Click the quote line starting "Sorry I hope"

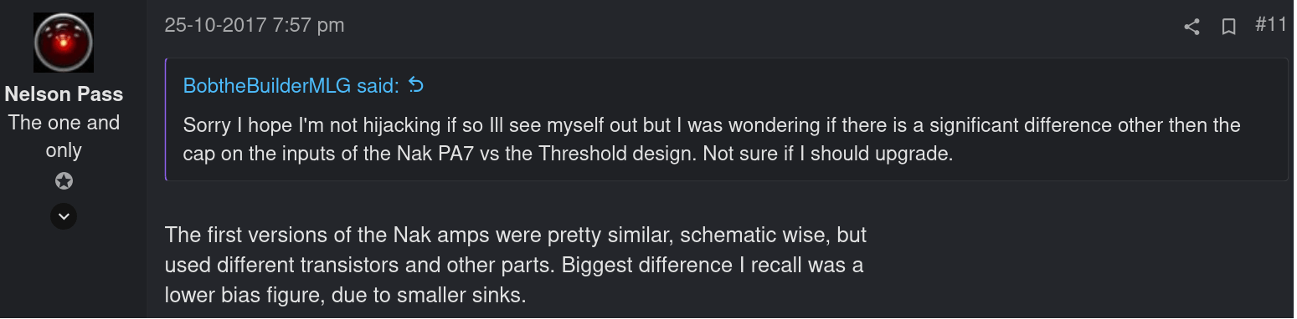pyautogui.click(x=711, y=125)
